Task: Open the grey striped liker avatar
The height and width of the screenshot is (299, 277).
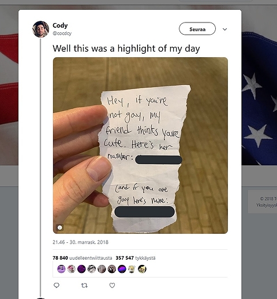Action: (x=92, y=269)
